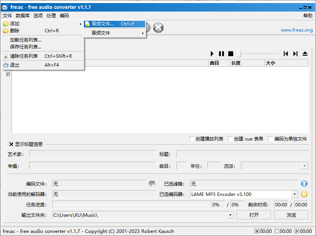
Task: Expand the 音频文件 submenu entry
Action: pyautogui.click(x=115, y=33)
